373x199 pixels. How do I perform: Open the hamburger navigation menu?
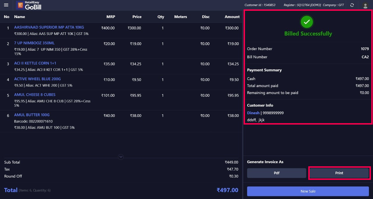click(6, 5)
